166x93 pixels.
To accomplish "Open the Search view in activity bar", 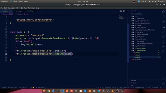I will (x=163, y=17).
